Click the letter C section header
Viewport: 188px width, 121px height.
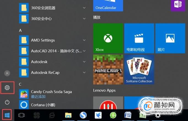[x=20, y=84]
